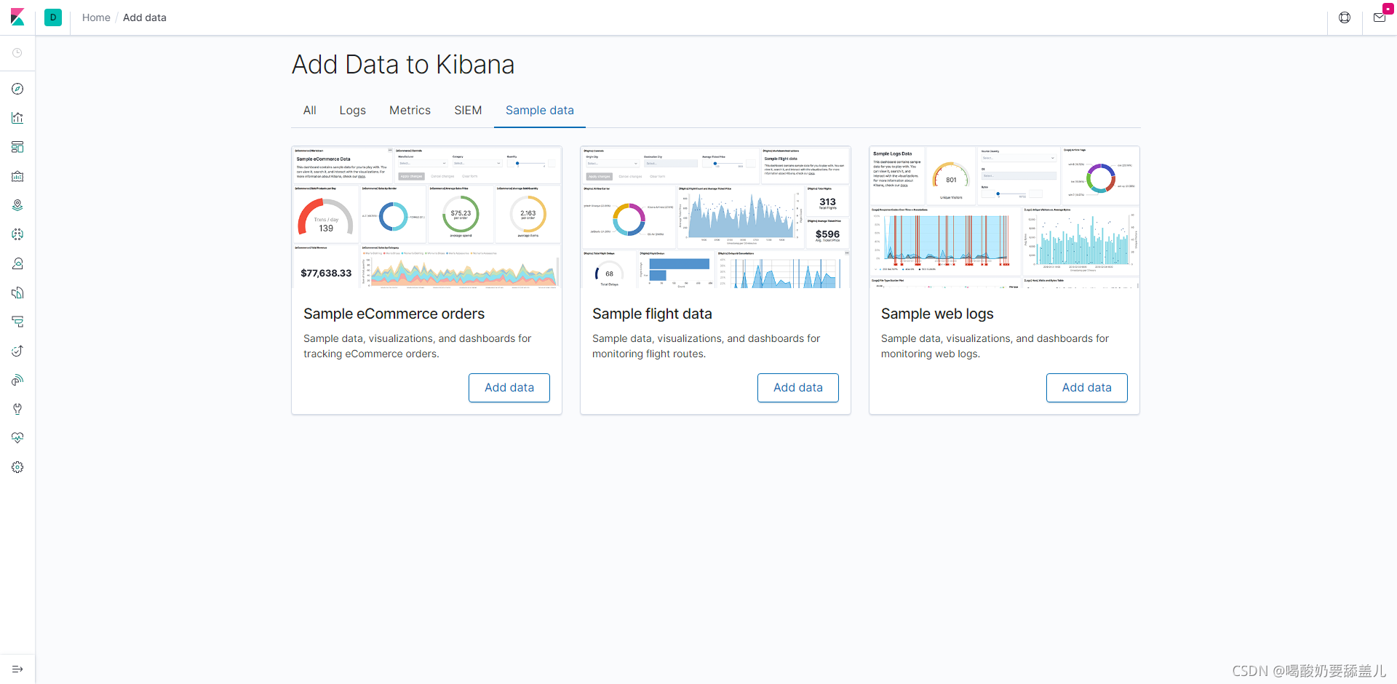
Task: Open the space selector avatar "D"
Action: (53, 17)
